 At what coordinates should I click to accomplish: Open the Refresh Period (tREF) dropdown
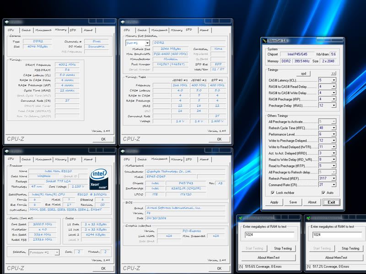pyautogui.click(x=334, y=178)
